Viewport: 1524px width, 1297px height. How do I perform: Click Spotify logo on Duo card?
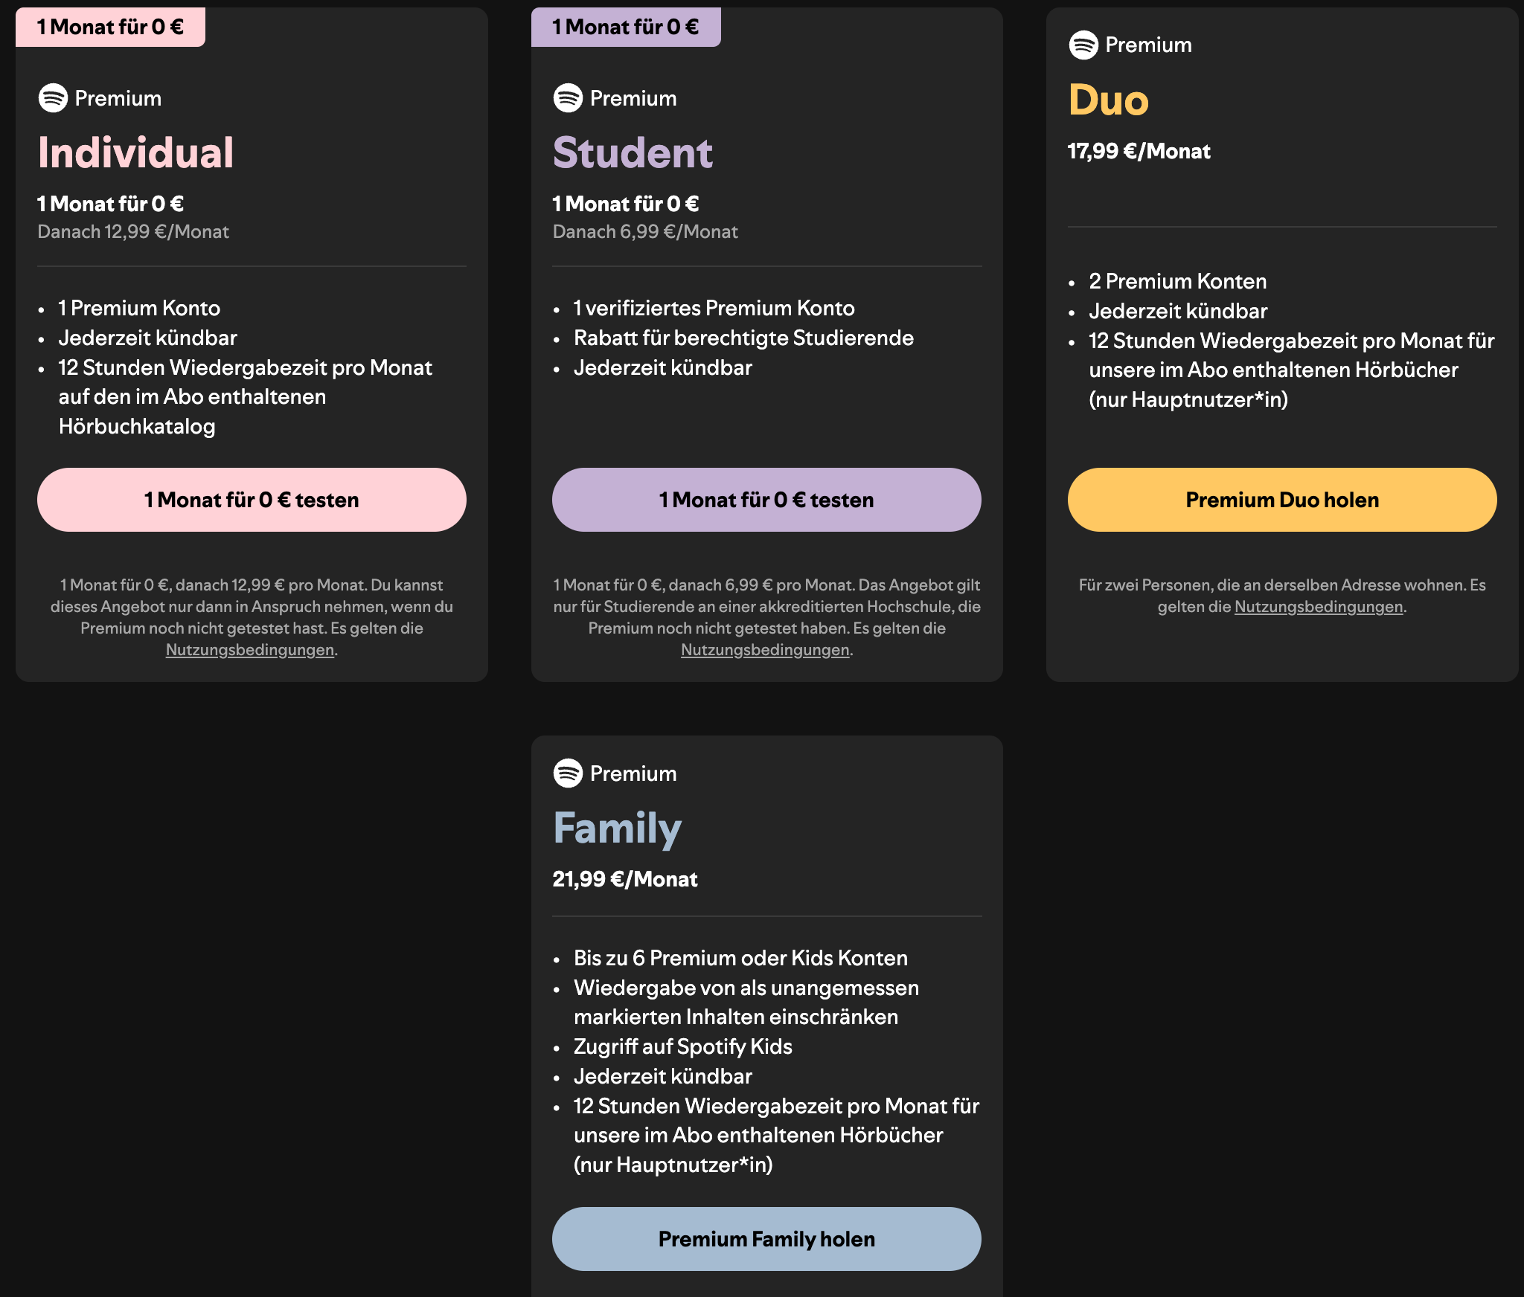1083,45
